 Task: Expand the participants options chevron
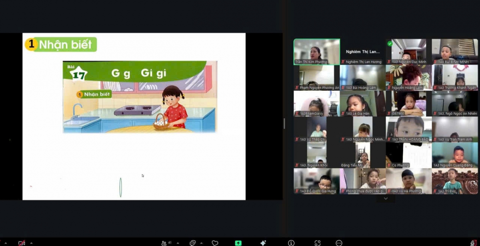(178, 243)
